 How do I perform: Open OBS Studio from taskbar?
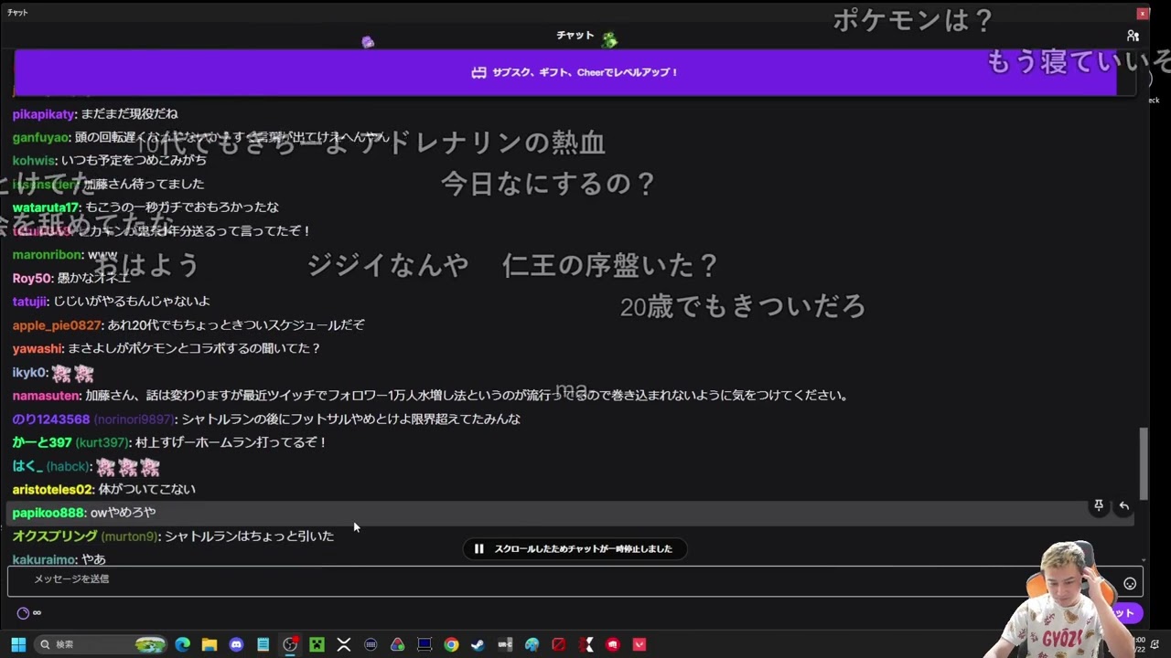(x=290, y=644)
